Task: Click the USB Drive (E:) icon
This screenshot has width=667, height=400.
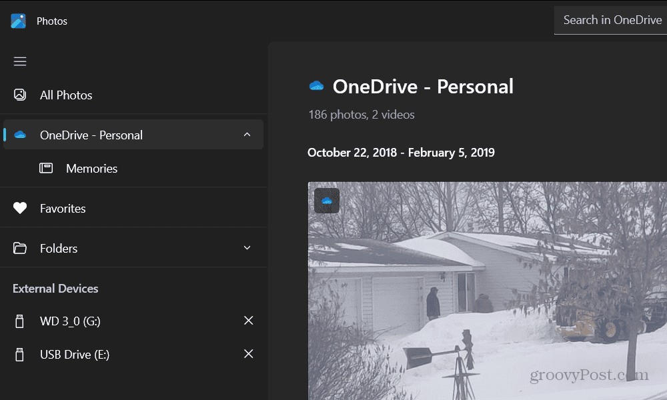Action: [19, 355]
